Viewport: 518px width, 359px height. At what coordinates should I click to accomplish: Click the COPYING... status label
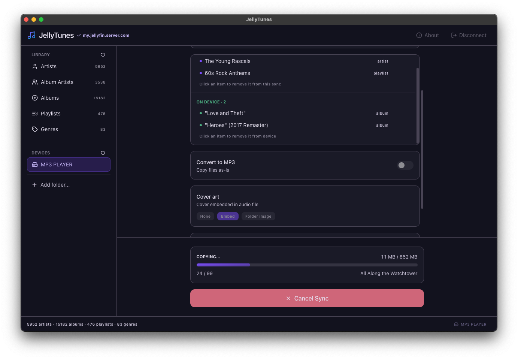click(x=208, y=257)
